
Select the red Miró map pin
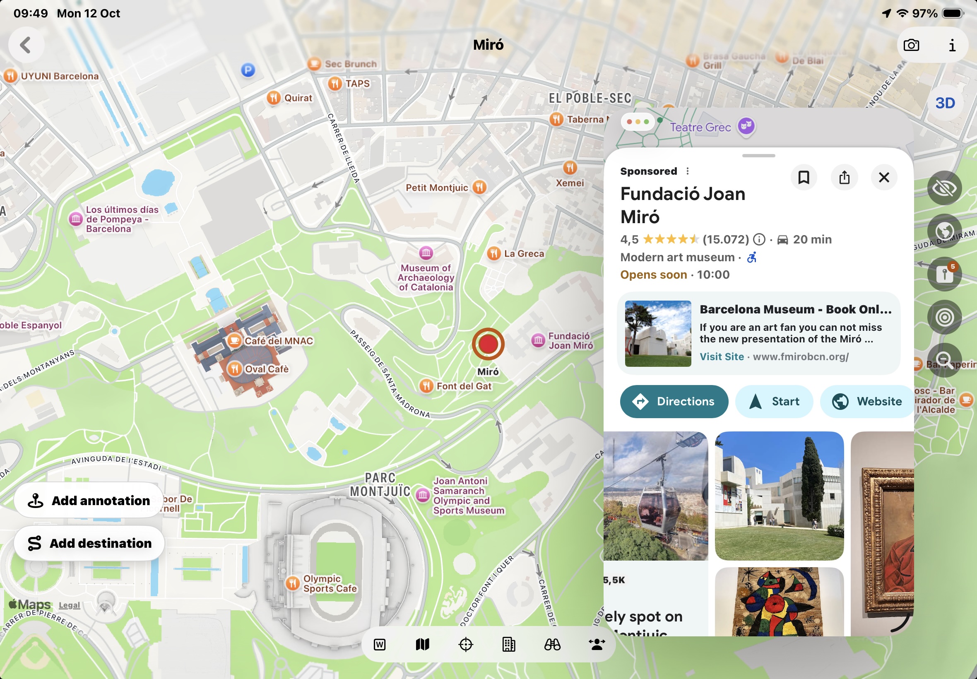pyautogui.click(x=488, y=344)
